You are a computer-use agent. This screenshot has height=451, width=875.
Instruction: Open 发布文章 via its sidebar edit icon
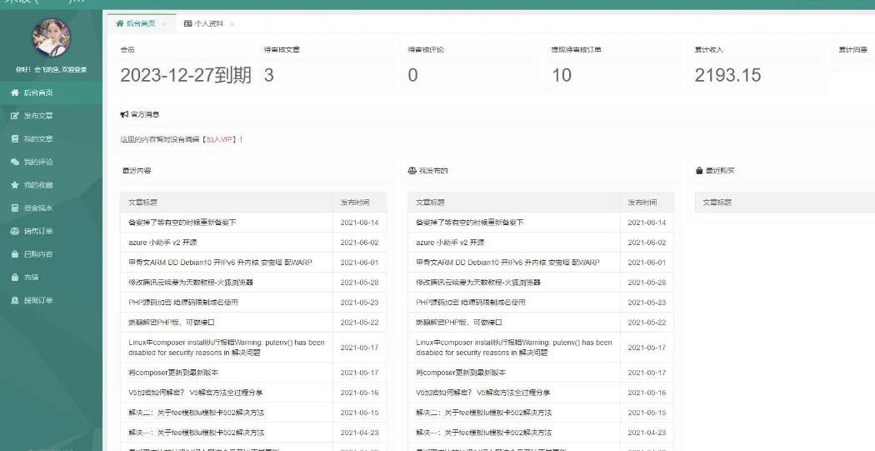point(15,116)
